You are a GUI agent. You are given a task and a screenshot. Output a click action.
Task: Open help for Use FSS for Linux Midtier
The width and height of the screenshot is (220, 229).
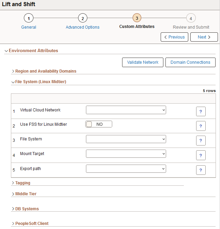tap(201, 126)
